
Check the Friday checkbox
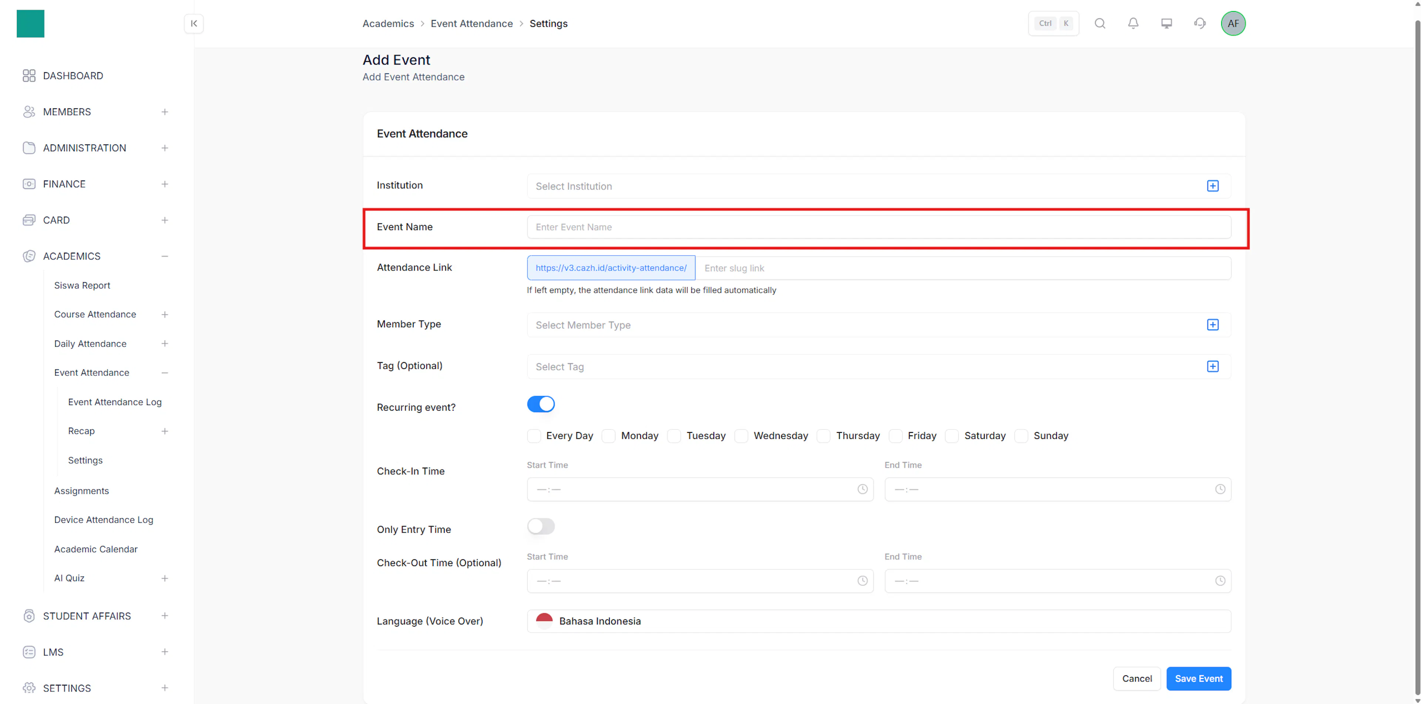pos(896,436)
